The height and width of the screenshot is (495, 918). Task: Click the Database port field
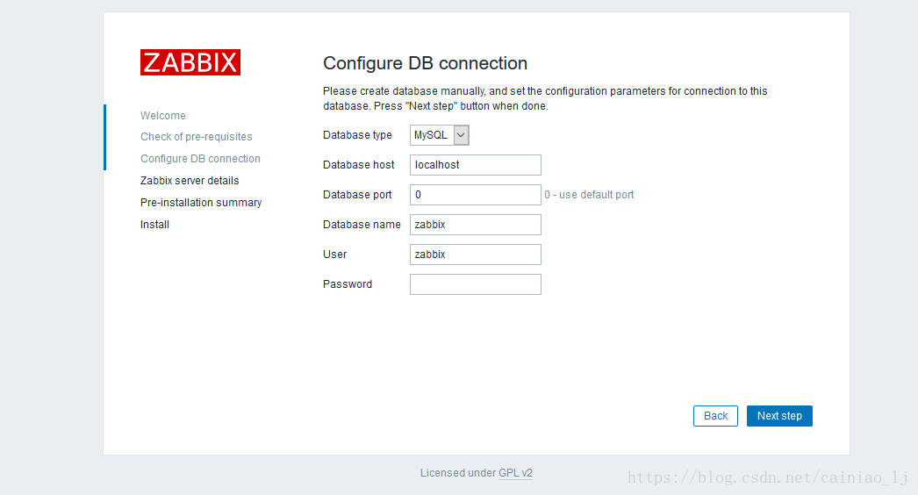tap(476, 195)
